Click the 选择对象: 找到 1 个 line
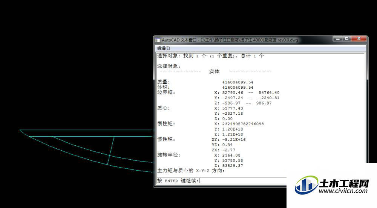 [x=211, y=56]
